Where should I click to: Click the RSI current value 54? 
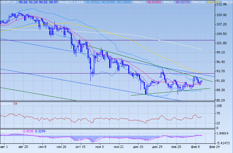15,104
